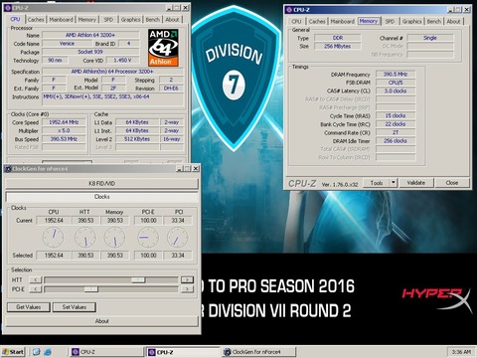Open SPD tab in left CPU-Z window
477x358 pixels.
point(108,20)
